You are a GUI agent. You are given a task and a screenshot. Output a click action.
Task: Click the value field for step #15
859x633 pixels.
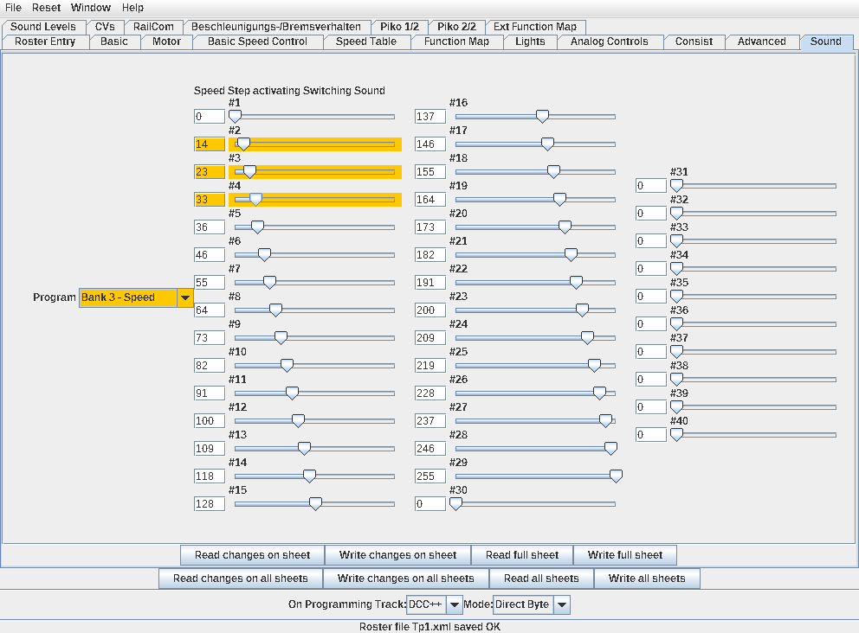tap(209, 504)
